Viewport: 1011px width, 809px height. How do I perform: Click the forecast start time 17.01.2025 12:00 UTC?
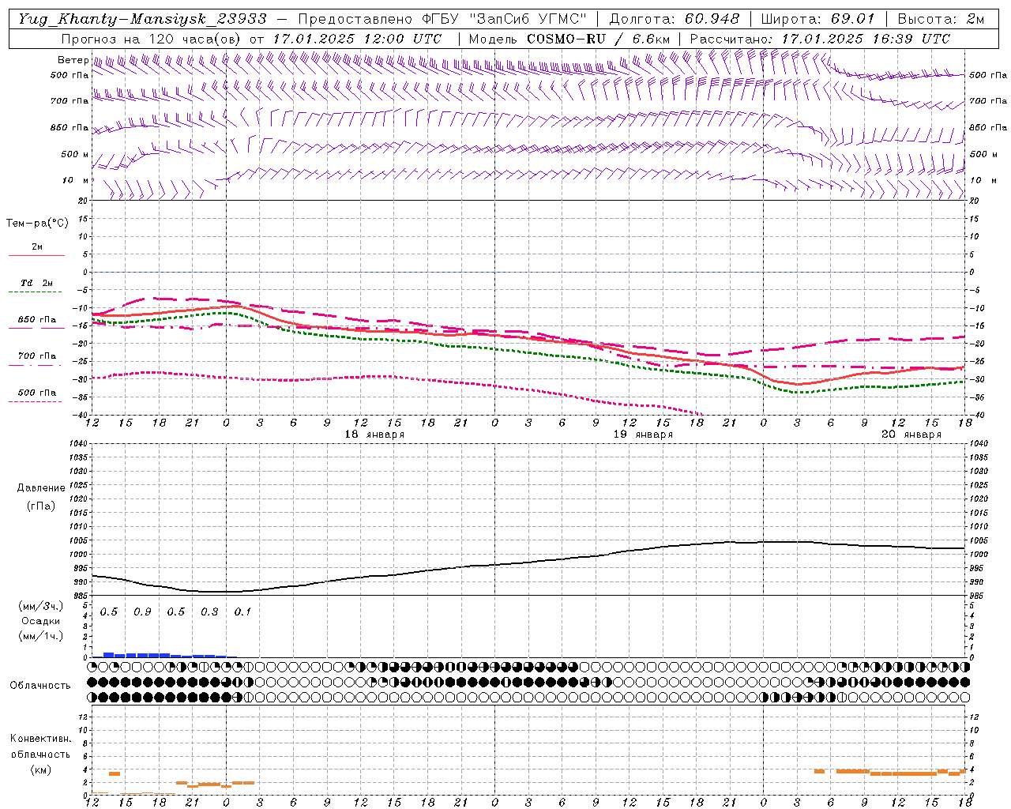(x=358, y=39)
